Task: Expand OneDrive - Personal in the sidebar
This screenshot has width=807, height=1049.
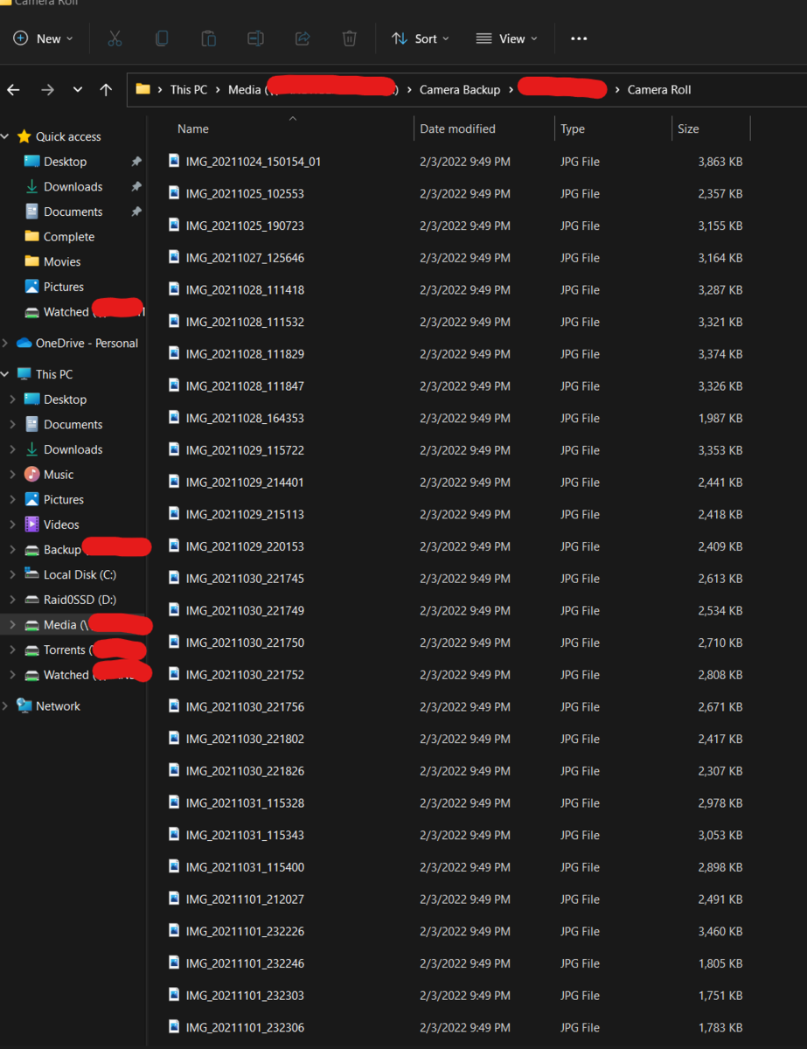Action: pos(7,344)
